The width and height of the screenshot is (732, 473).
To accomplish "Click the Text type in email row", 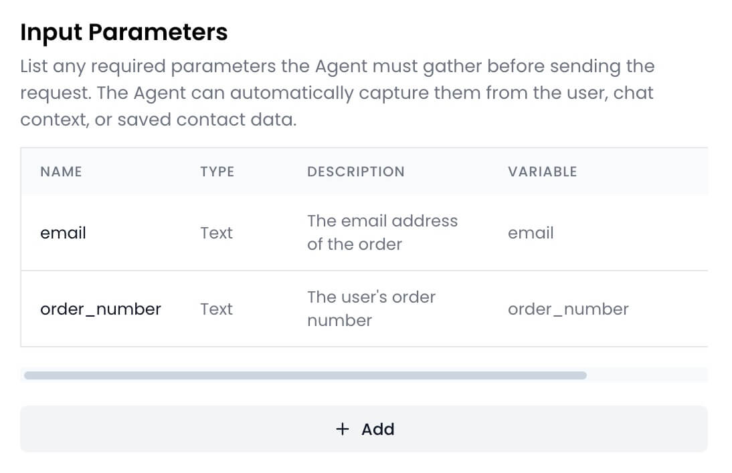I will coord(216,233).
